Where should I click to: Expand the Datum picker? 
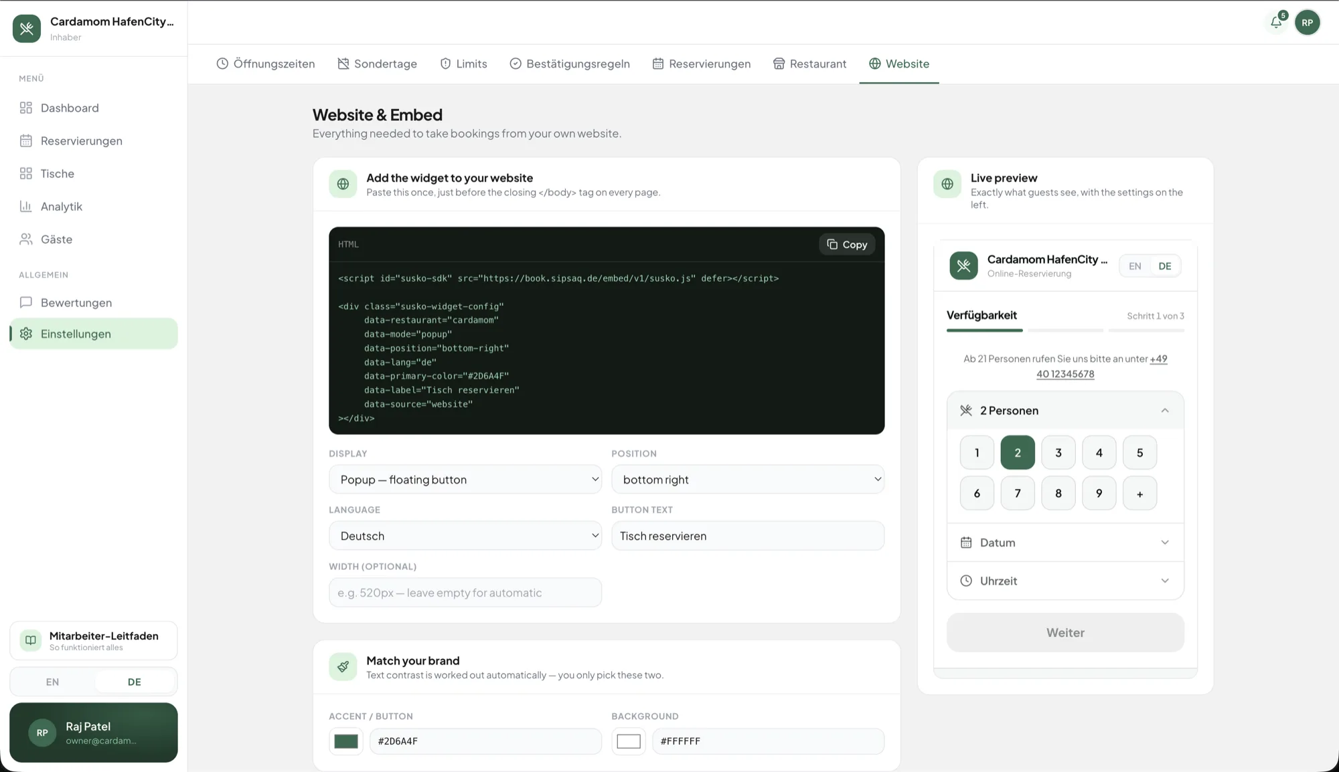pyautogui.click(x=1065, y=543)
